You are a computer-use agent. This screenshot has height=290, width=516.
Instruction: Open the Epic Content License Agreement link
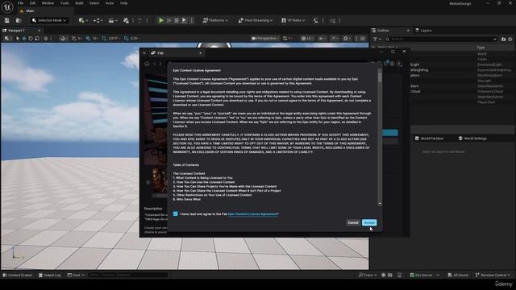[253, 214]
